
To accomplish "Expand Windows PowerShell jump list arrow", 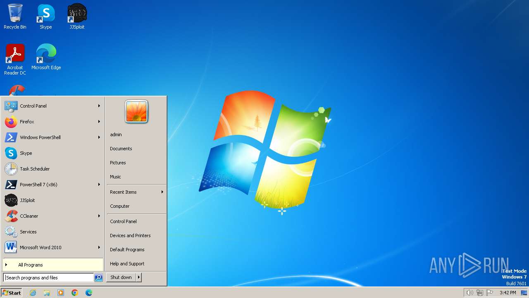I will pyautogui.click(x=99, y=137).
